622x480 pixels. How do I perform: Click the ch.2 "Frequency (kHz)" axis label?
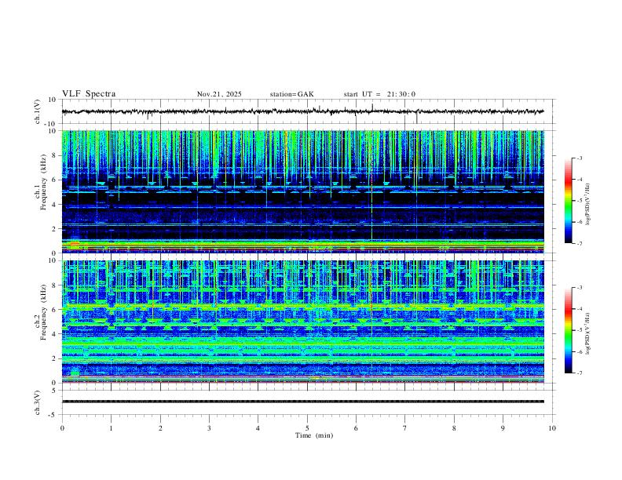(43, 312)
